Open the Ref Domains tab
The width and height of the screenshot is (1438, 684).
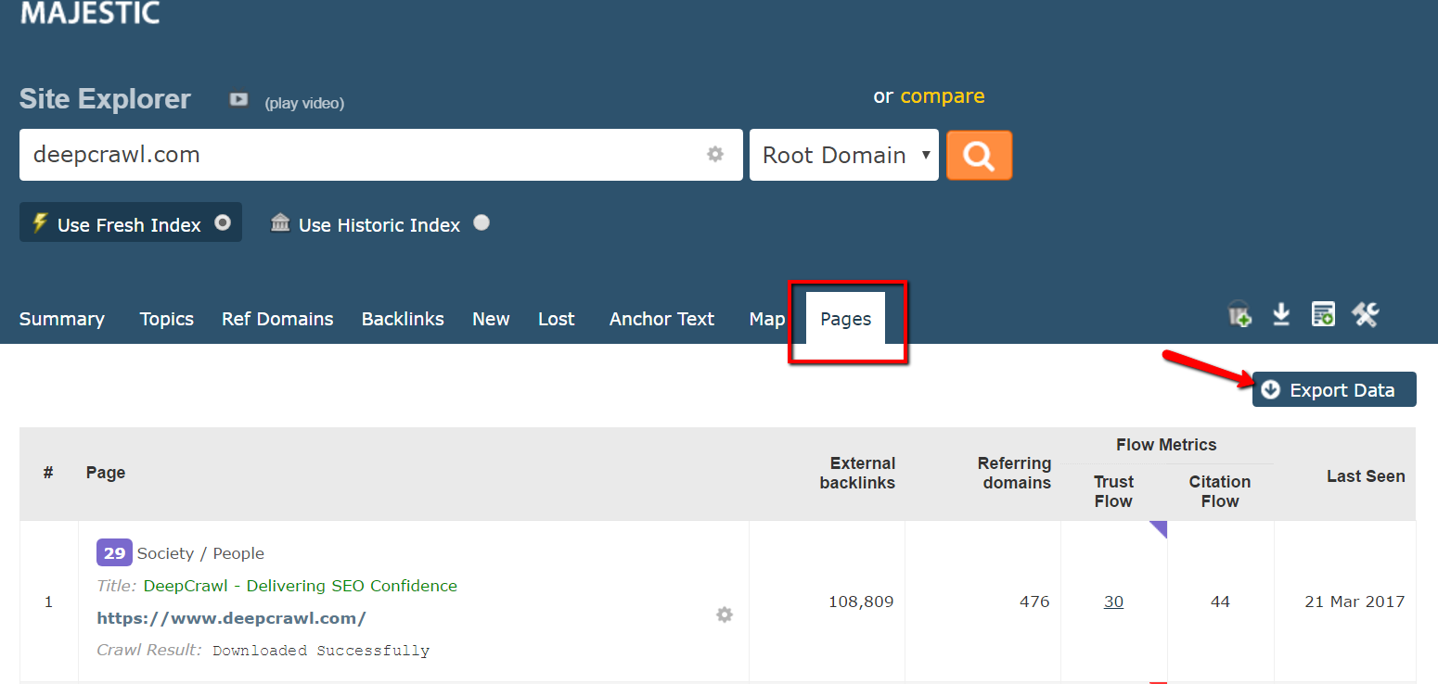point(277,319)
